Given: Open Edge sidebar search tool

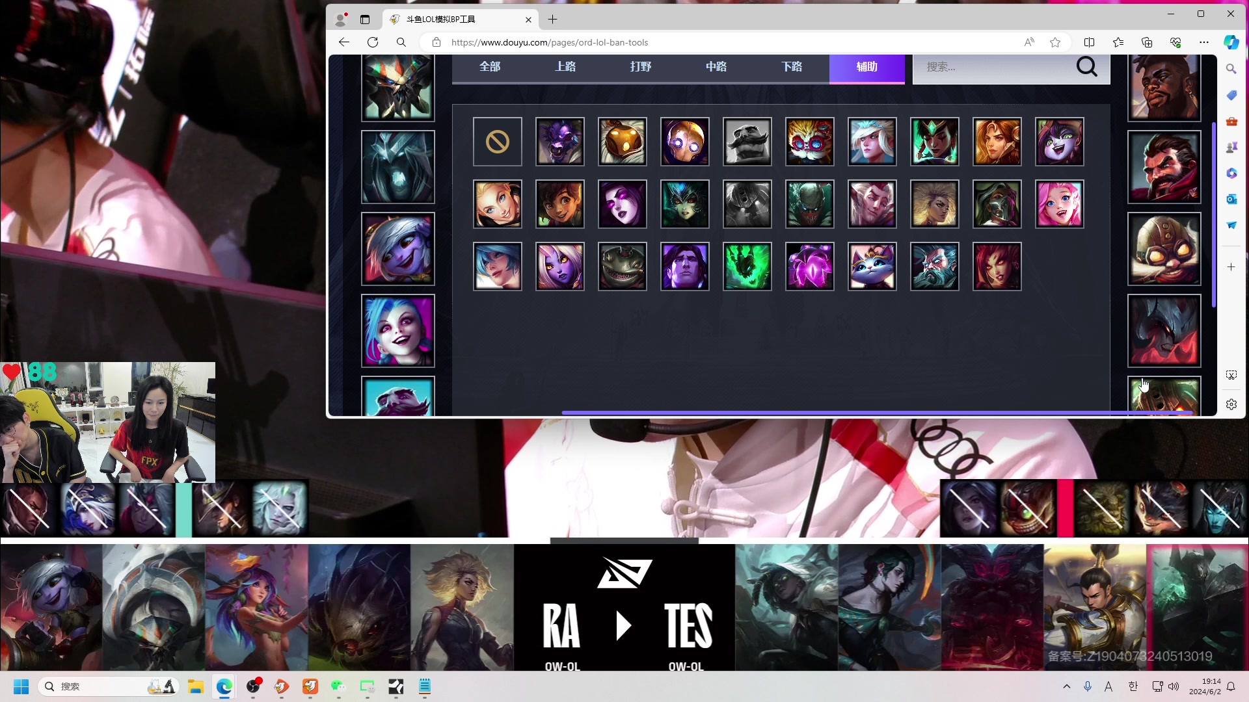Looking at the screenshot, I should tap(1231, 69).
